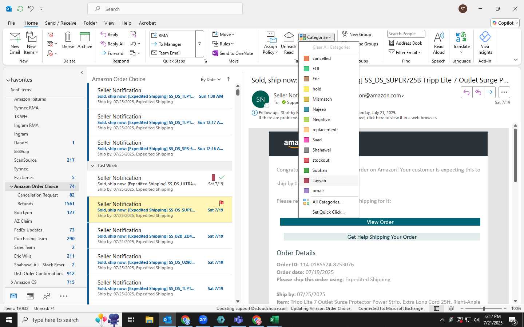Open more actions ellipsis in reading pane
Viewport: 524px width, 327px height.
(x=504, y=92)
